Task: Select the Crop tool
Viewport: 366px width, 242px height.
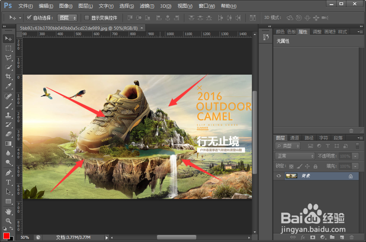Action: pyautogui.click(x=8, y=76)
